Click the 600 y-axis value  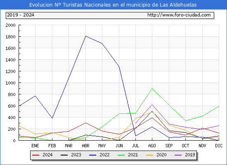[x=12, y=106]
